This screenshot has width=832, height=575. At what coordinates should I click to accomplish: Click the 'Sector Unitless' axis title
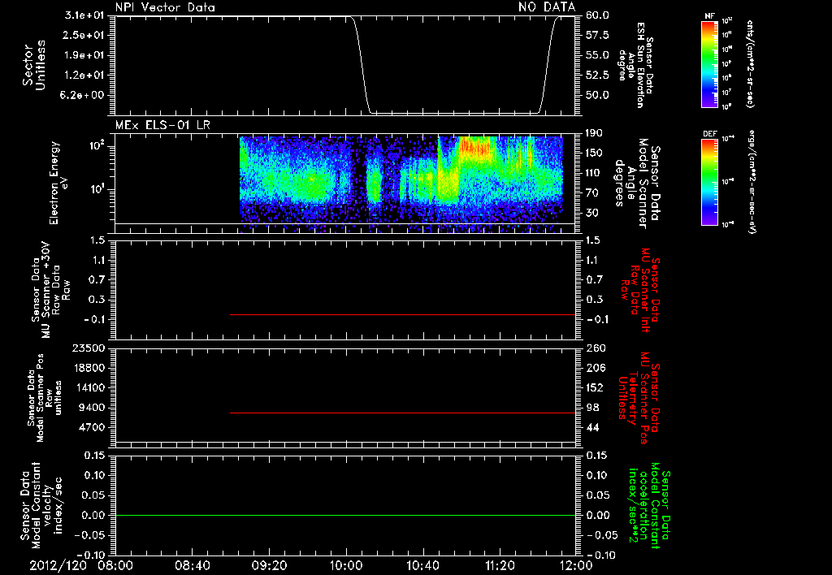pos(34,65)
